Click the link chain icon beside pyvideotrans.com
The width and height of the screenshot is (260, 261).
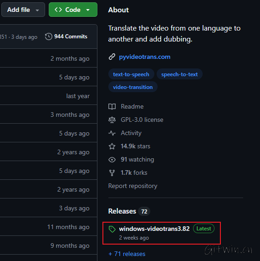(x=112, y=57)
